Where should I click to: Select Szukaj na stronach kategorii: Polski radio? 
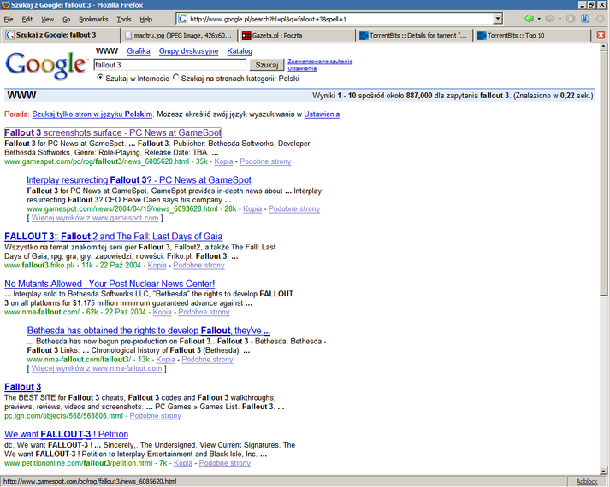(x=176, y=77)
